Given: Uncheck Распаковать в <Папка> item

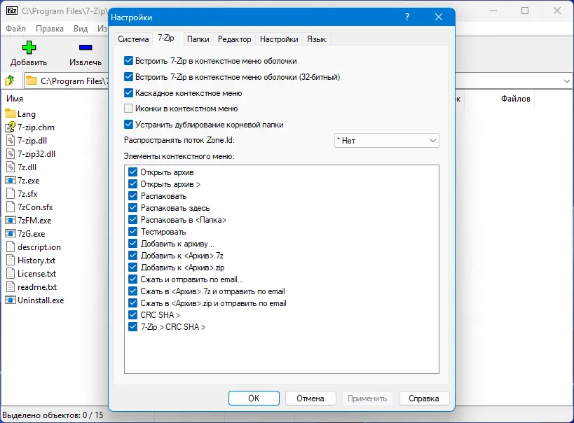Looking at the screenshot, I should coord(133,220).
